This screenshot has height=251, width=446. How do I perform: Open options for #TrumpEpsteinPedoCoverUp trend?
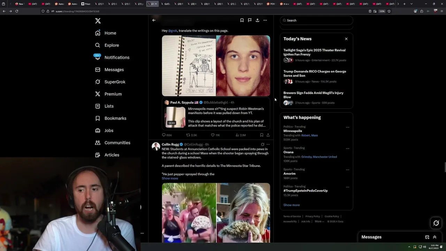pos(347,187)
